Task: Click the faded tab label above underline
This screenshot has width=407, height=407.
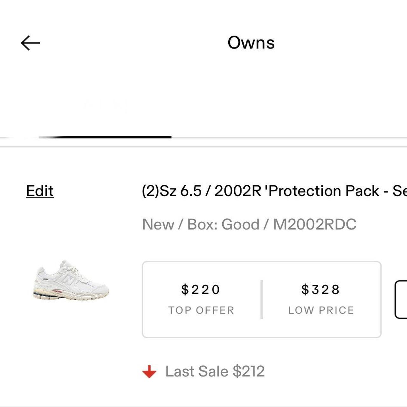Action: click(x=105, y=105)
